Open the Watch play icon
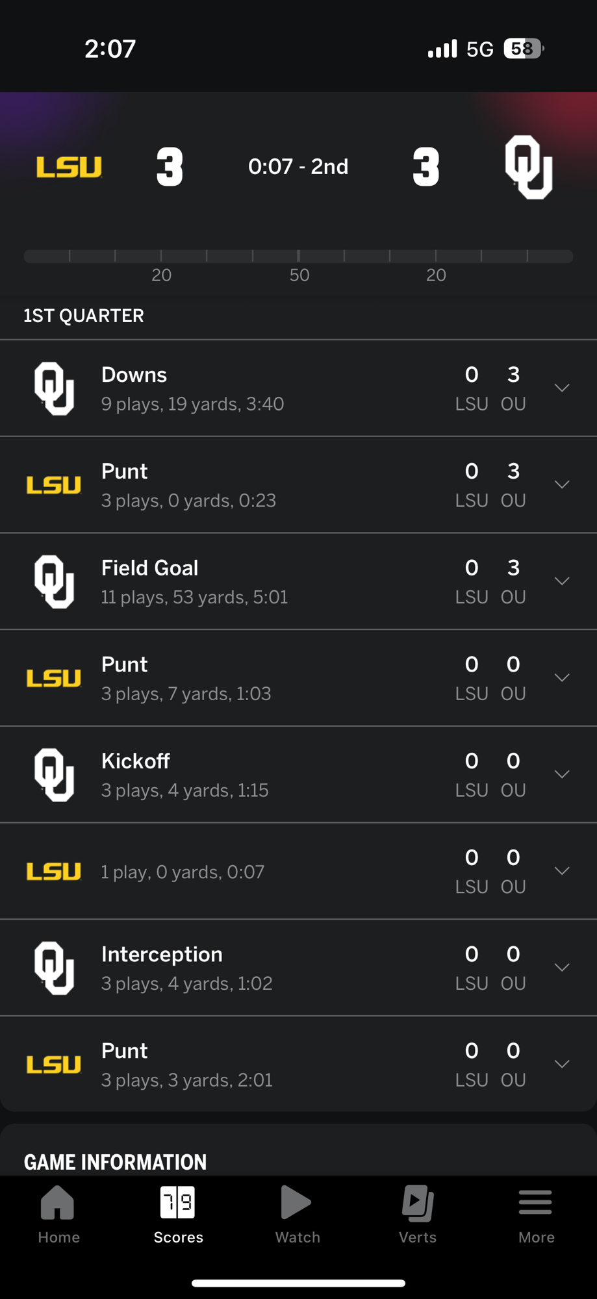Screen dimensions: 597x1299 296,1203
